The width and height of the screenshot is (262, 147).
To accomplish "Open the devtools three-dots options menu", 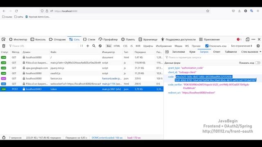I will click(253, 40).
